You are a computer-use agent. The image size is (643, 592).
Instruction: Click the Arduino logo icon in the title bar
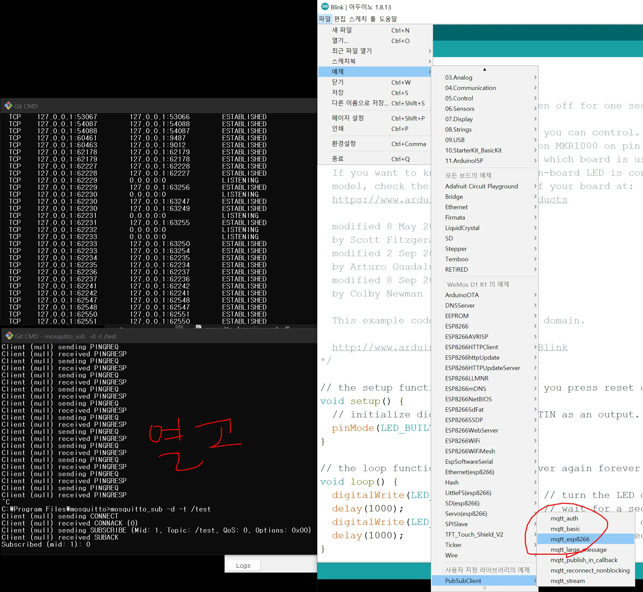point(325,7)
